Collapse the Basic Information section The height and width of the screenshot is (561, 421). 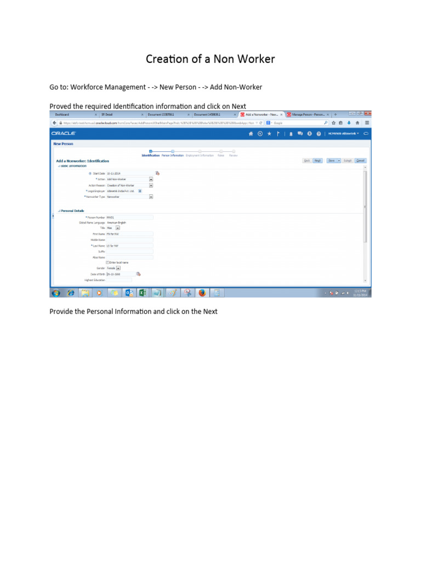tap(59, 166)
